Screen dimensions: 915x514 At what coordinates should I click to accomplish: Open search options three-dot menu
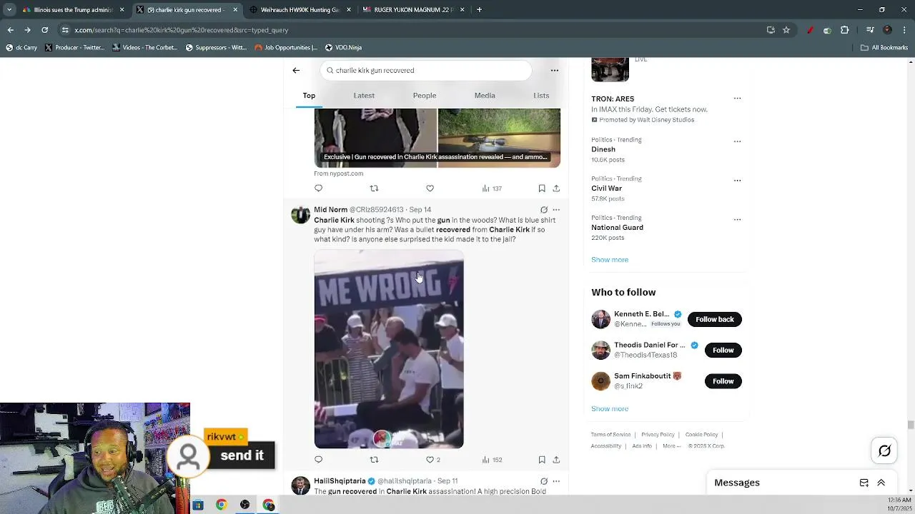(x=554, y=70)
